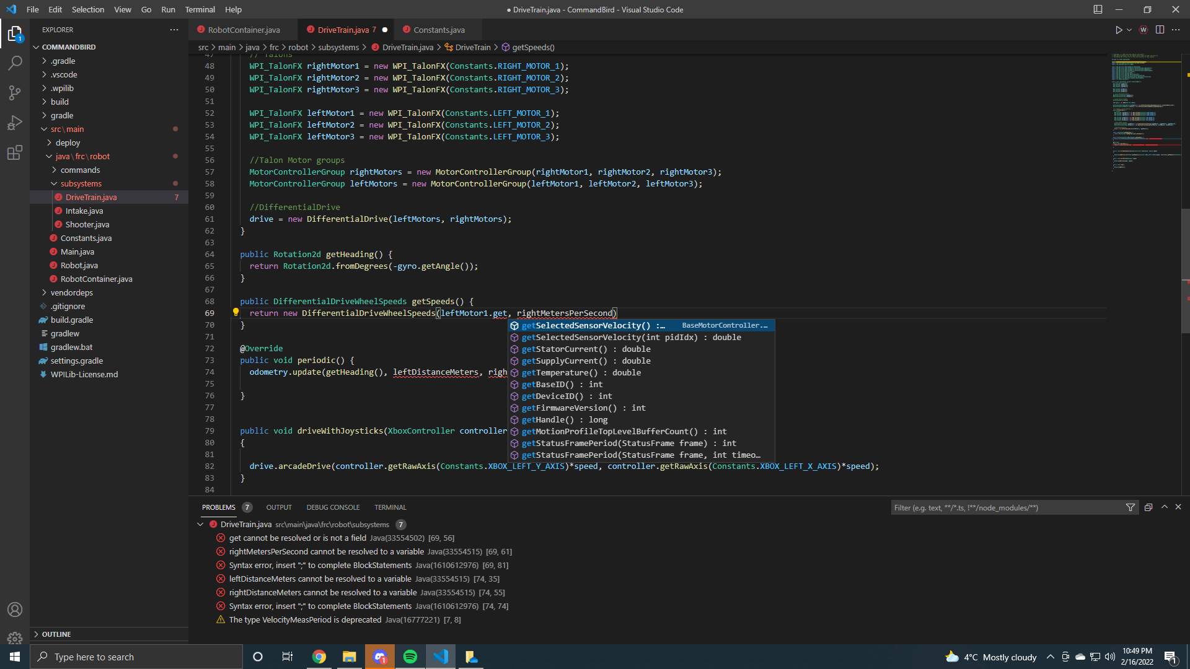Toggle maximize the Problems panel with the chevron

click(1165, 507)
